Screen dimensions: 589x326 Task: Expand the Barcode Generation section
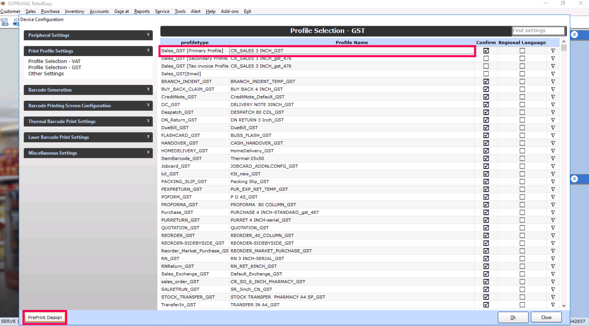coord(88,90)
